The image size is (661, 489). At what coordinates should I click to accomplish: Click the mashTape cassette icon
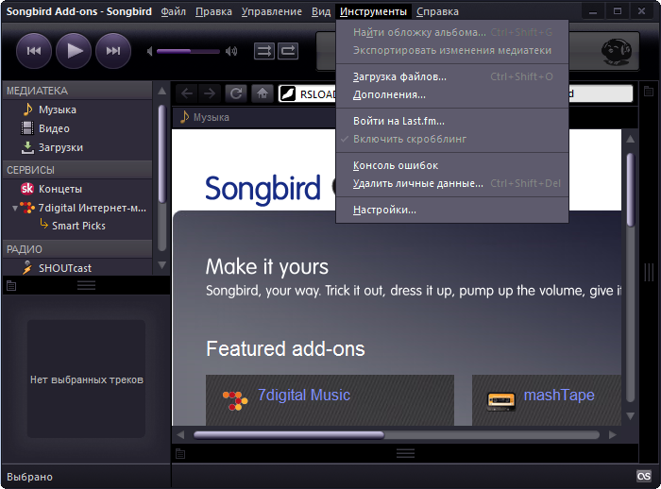pyautogui.click(x=501, y=401)
